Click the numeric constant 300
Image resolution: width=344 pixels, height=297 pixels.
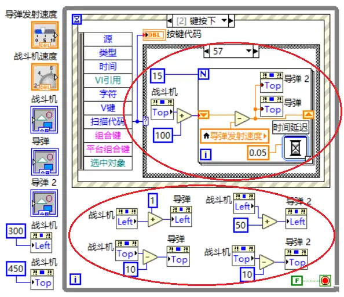coord(16,231)
